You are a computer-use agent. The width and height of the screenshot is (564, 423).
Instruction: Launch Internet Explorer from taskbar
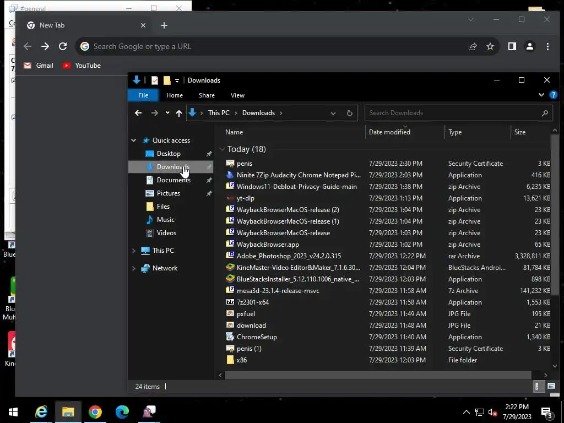(x=41, y=412)
